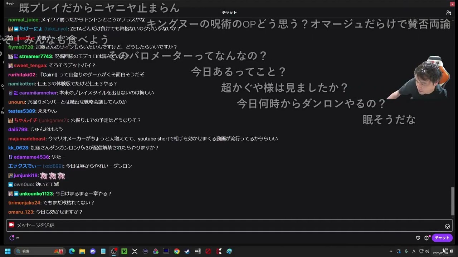
Task: Click the chat vertical scrollbar thumb
Action: tap(453, 201)
